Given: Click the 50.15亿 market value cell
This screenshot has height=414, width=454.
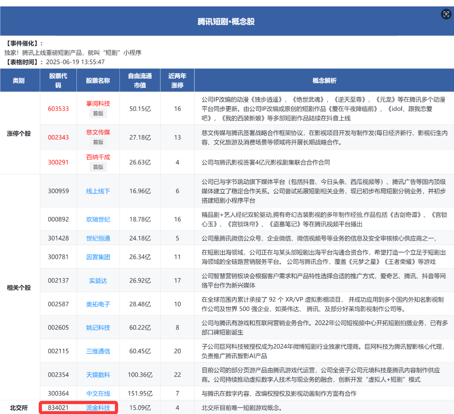Looking at the screenshot, I should [140, 109].
